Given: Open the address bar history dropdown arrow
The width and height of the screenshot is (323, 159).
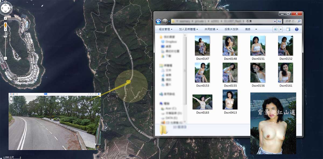Looking at the screenshot, I should 275,21.
